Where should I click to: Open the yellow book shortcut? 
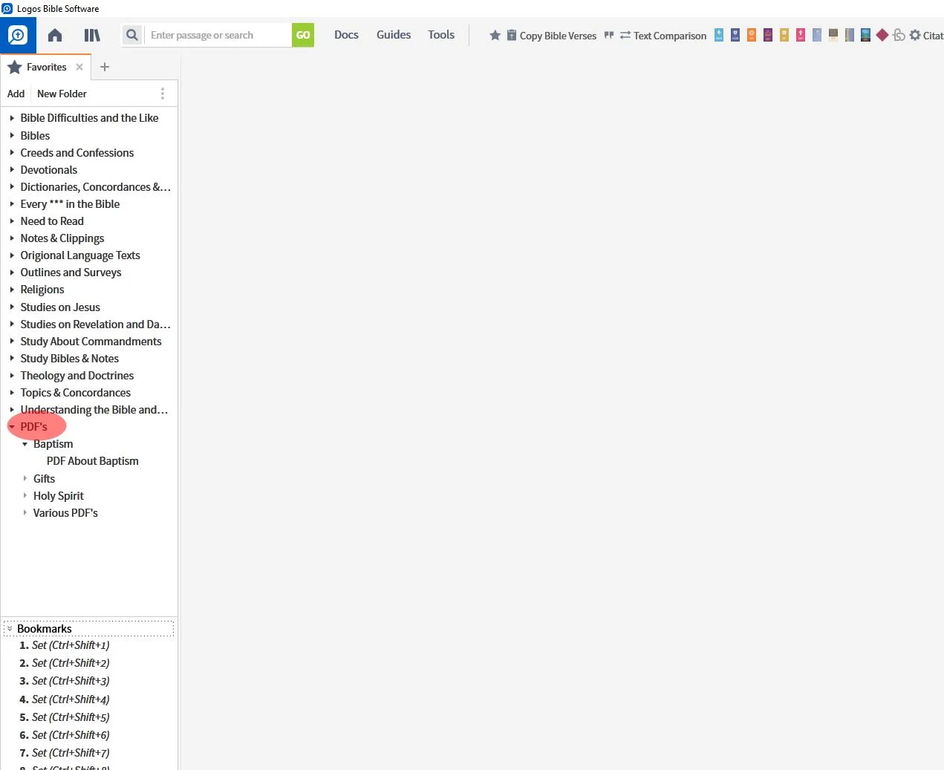pos(784,35)
